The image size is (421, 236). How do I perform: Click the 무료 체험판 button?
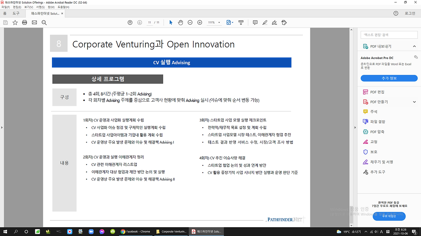pyautogui.click(x=389, y=216)
